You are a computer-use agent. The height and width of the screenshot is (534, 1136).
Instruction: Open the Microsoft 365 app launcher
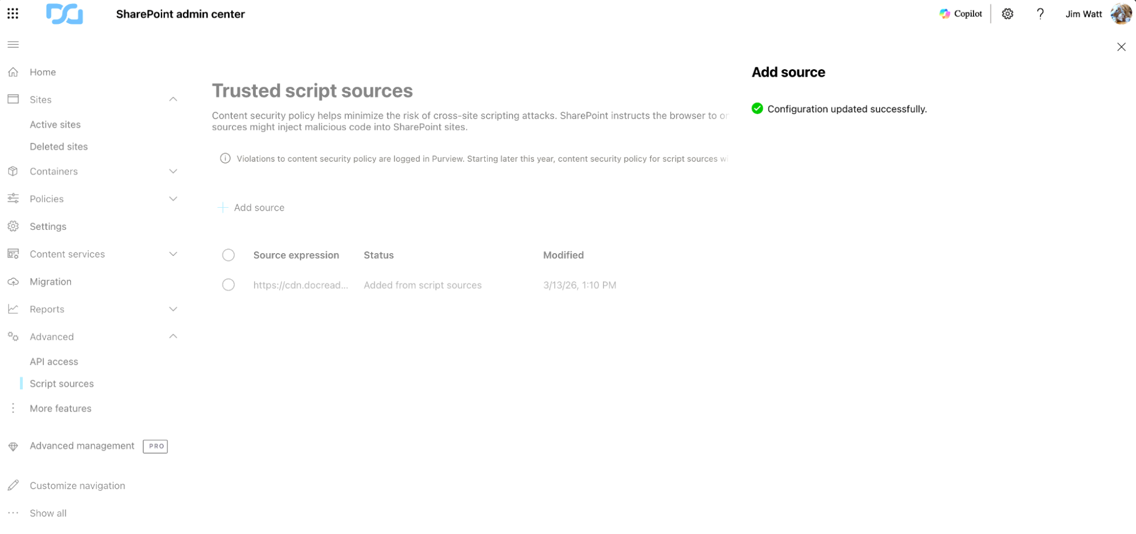[13, 14]
